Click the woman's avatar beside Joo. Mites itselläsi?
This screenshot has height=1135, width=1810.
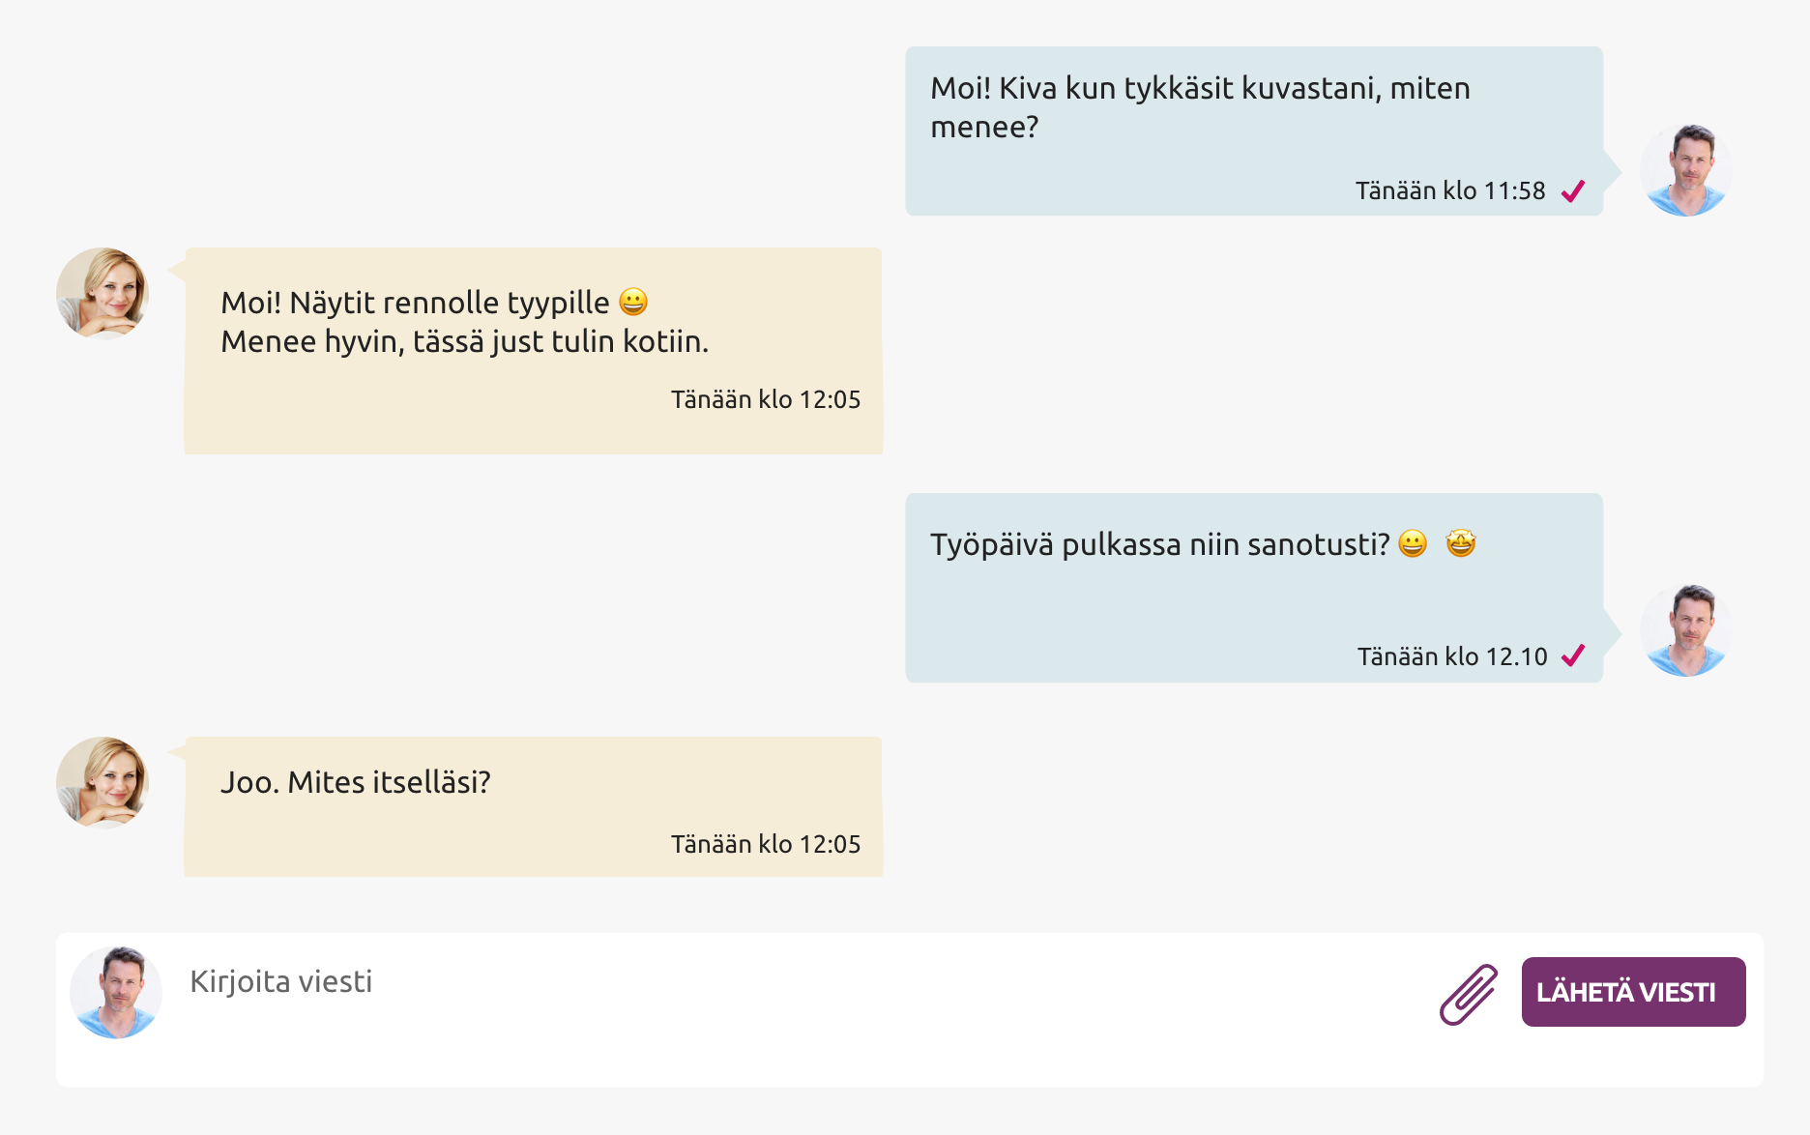click(103, 783)
